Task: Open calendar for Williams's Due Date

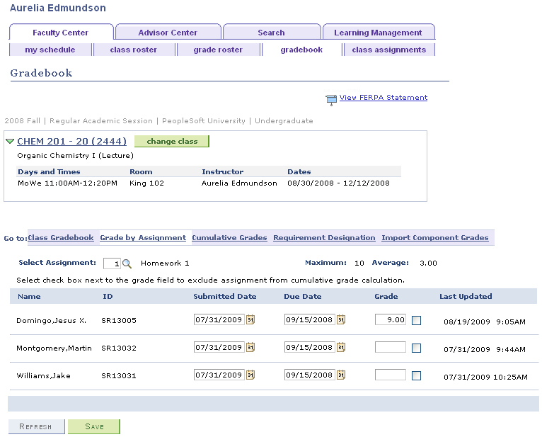Action: point(341,375)
